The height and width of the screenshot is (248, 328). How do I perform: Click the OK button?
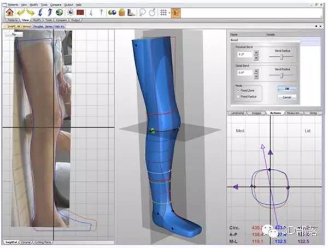[287, 88]
